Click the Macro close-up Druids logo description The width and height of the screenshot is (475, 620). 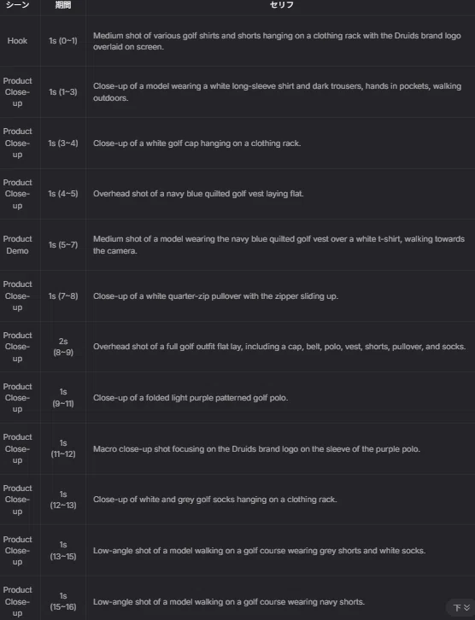click(256, 449)
